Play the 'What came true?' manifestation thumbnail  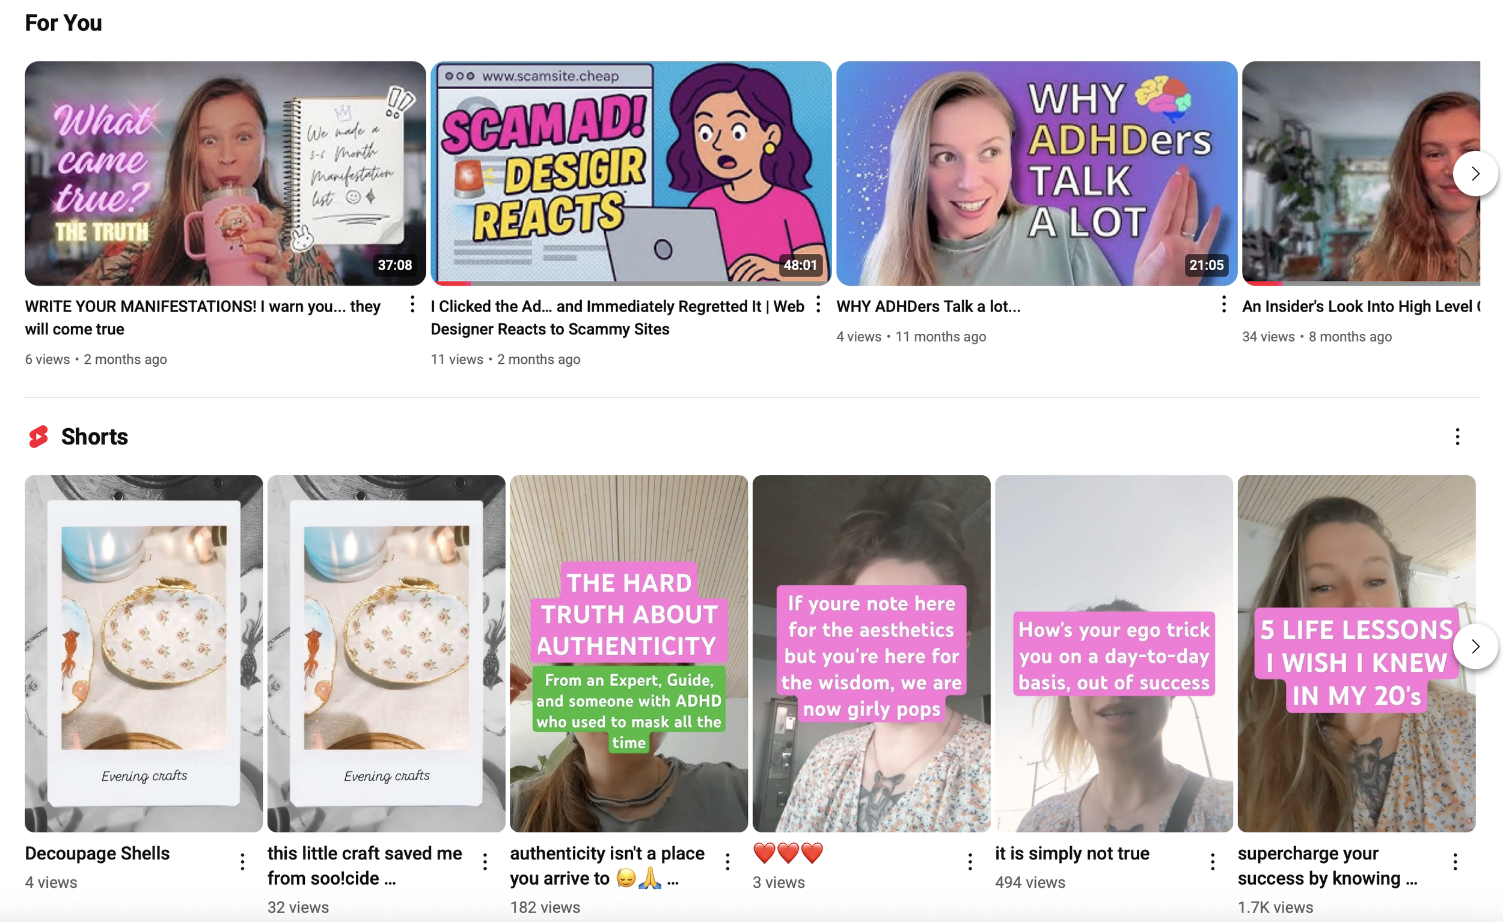click(225, 173)
